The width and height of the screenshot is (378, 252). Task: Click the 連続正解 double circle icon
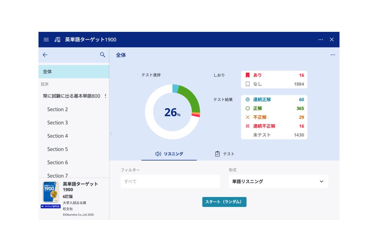tap(247, 100)
